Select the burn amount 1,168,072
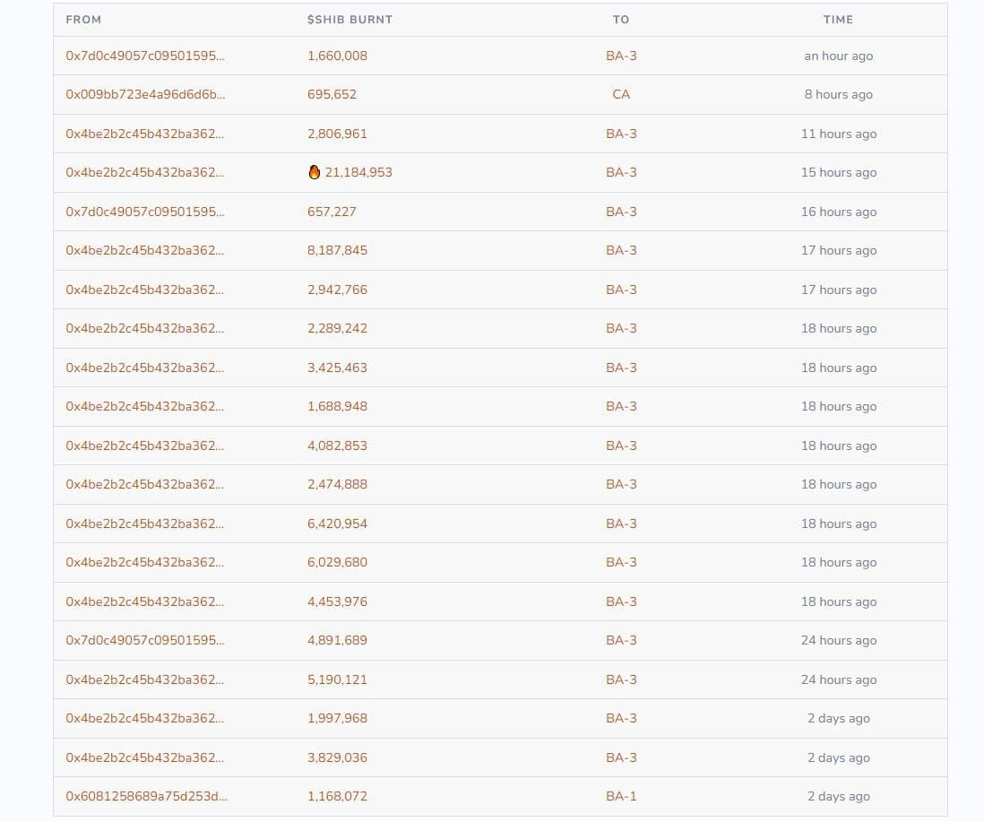984x822 pixels. click(x=337, y=796)
